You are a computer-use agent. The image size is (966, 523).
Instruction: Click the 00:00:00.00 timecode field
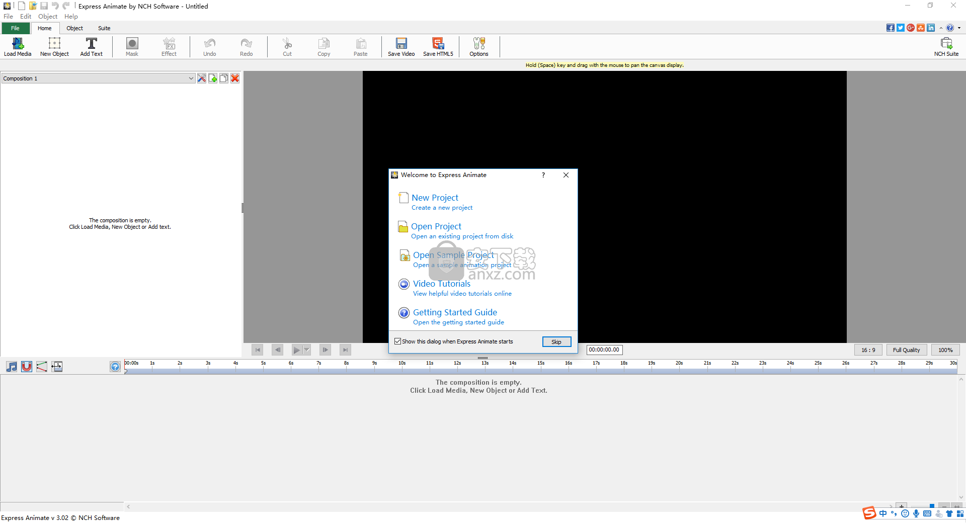604,350
